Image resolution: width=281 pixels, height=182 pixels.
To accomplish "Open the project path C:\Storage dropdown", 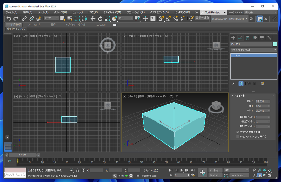I will pos(230,19).
